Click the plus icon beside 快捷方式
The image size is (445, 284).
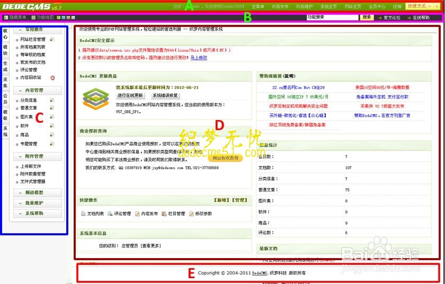(437, 6)
